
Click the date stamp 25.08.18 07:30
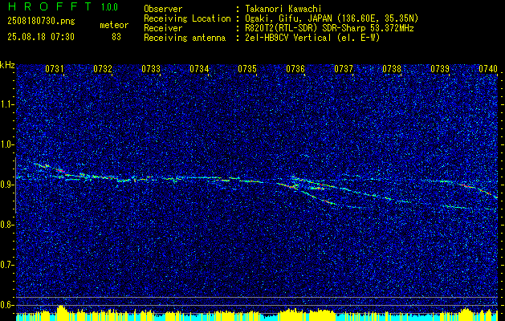[x=41, y=37]
